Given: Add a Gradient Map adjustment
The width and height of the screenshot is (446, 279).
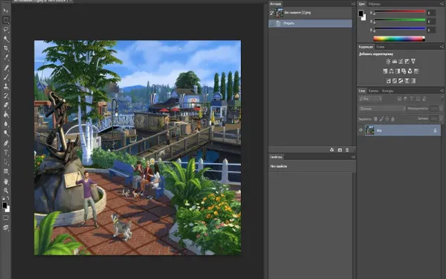Looking at the screenshot, I should (413, 81).
